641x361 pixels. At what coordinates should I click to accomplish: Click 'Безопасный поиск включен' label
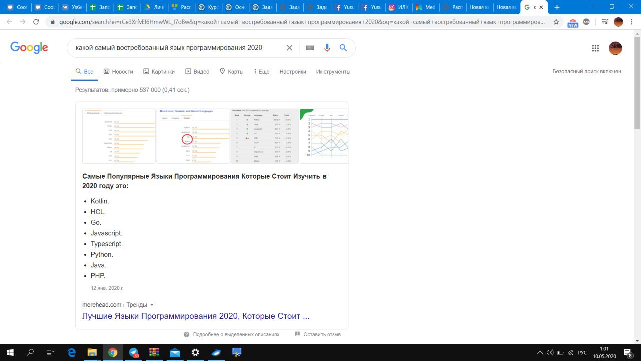click(587, 72)
